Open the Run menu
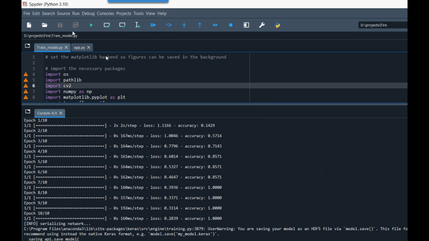This screenshot has width=429, height=241. pos(76,13)
